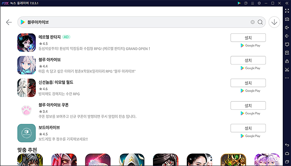Show more sidebar tools with three dots
This screenshot has height=166, width=291.
point(287,78)
